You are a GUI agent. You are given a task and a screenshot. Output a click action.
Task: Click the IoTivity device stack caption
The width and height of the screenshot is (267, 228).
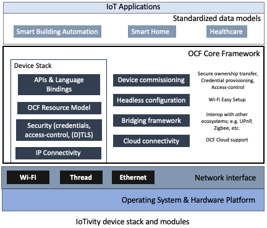[x=133, y=222]
